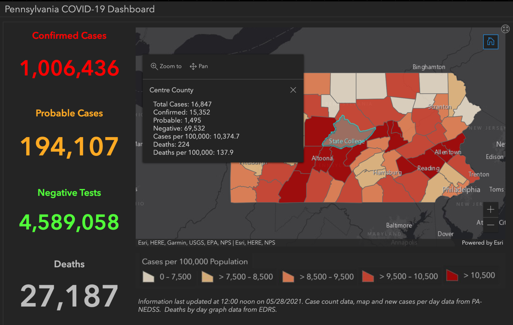Open the Powered by Esri link

click(x=482, y=243)
